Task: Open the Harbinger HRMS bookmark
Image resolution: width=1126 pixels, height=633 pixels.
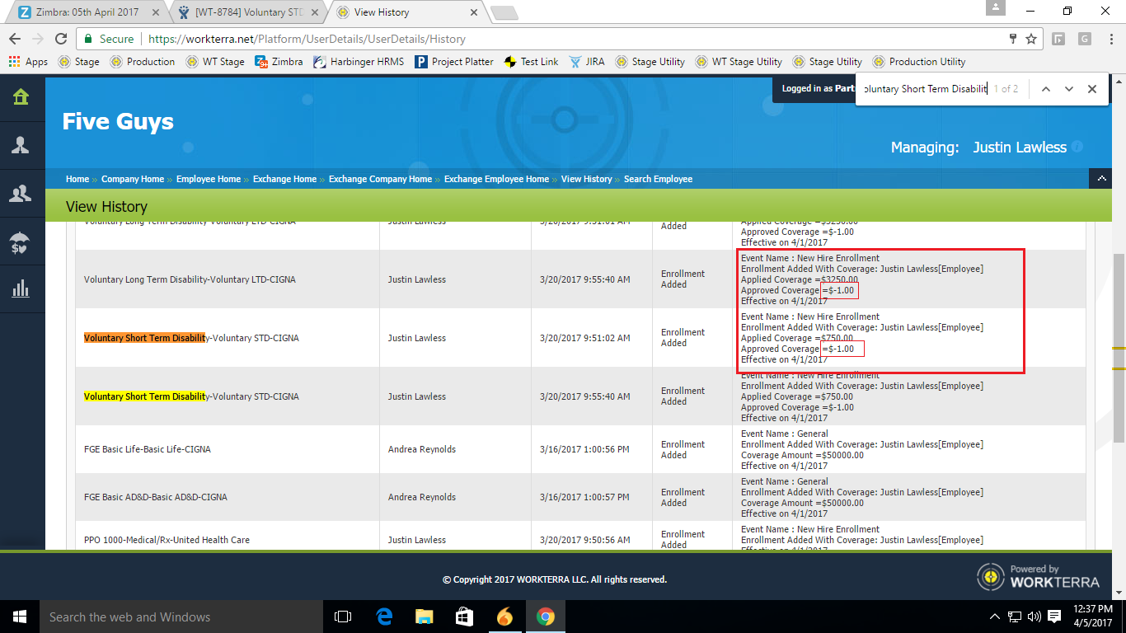Action: [359, 62]
